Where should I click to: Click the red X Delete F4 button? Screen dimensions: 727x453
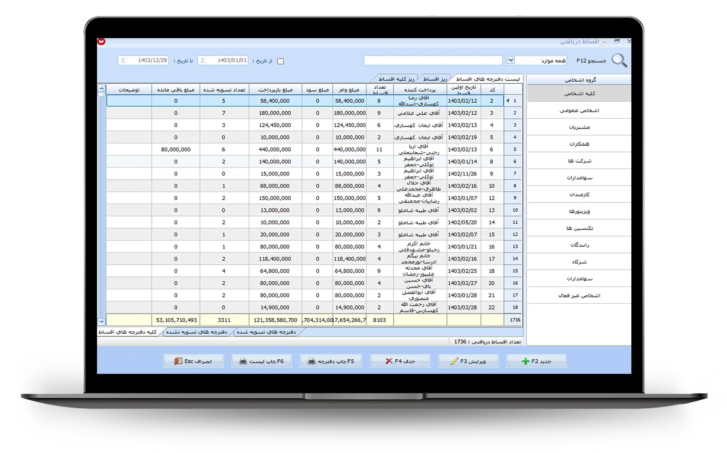pos(400,361)
